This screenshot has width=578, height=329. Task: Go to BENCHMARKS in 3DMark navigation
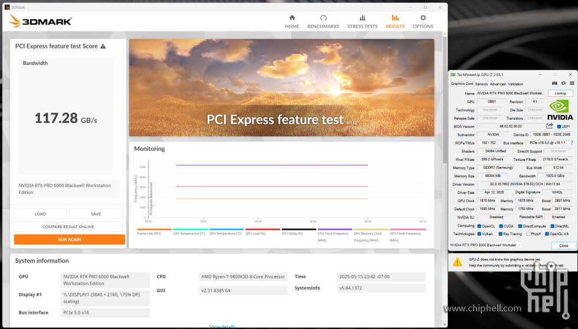pos(323,22)
